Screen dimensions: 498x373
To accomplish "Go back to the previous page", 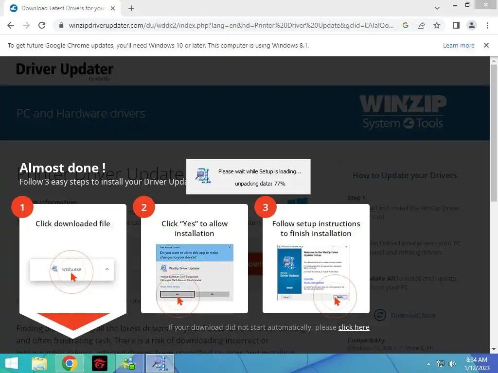I will tap(11, 25).
